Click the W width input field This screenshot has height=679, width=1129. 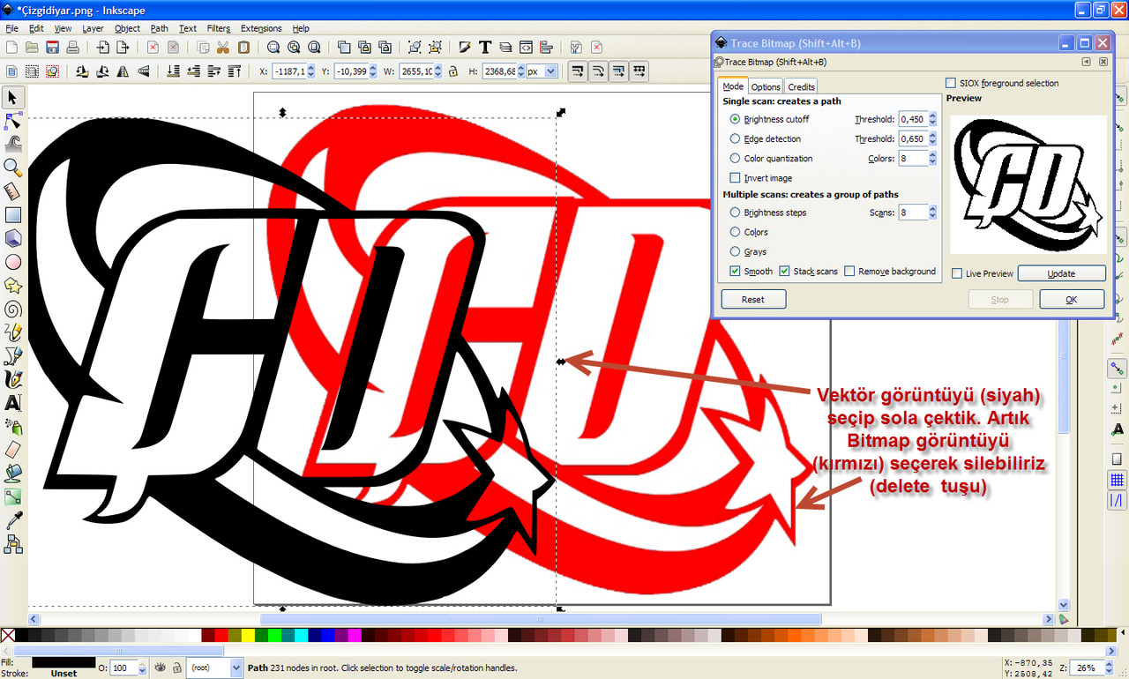point(415,71)
